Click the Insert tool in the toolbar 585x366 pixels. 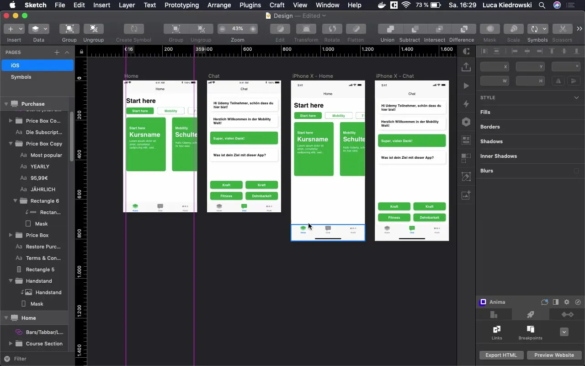coord(14,29)
